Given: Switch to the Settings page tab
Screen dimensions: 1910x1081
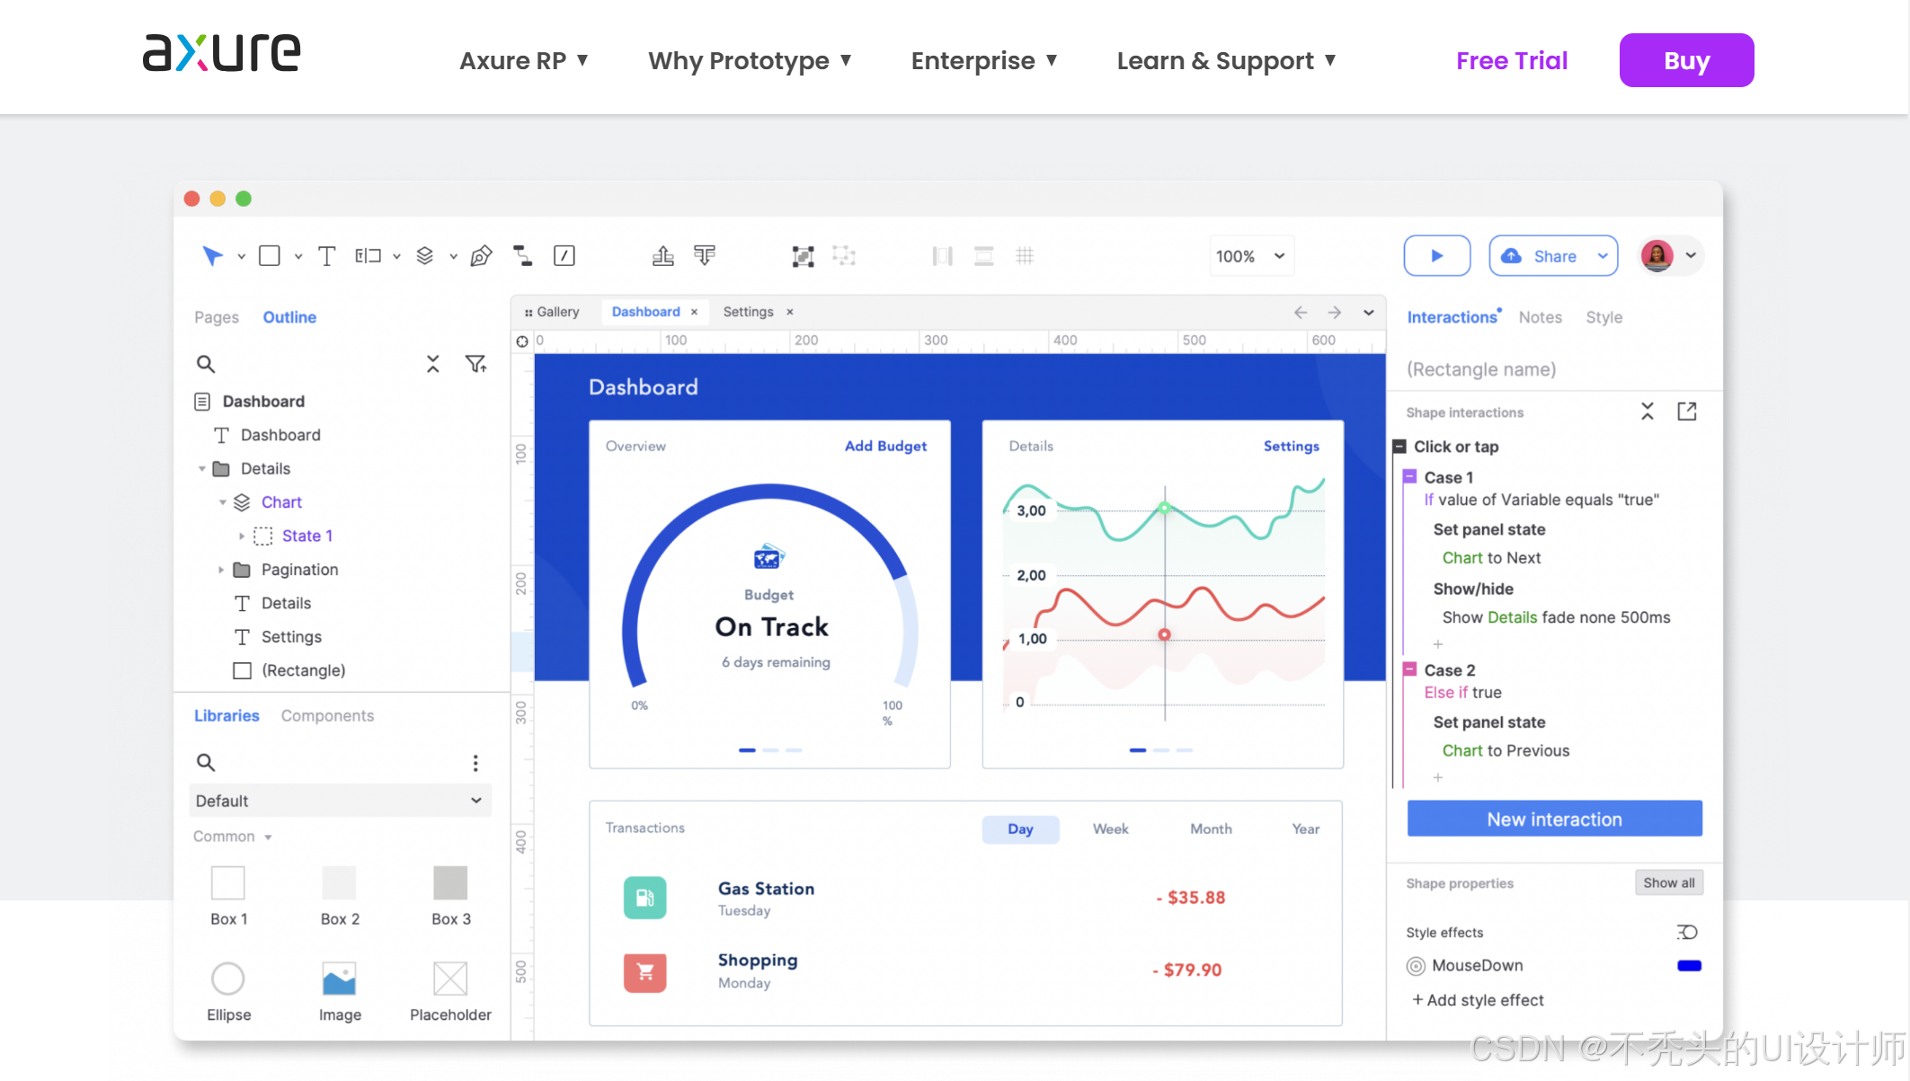Looking at the screenshot, I should click(x=748, y=312).
